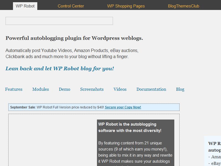Open the Videos link

(x=120, y=89)
